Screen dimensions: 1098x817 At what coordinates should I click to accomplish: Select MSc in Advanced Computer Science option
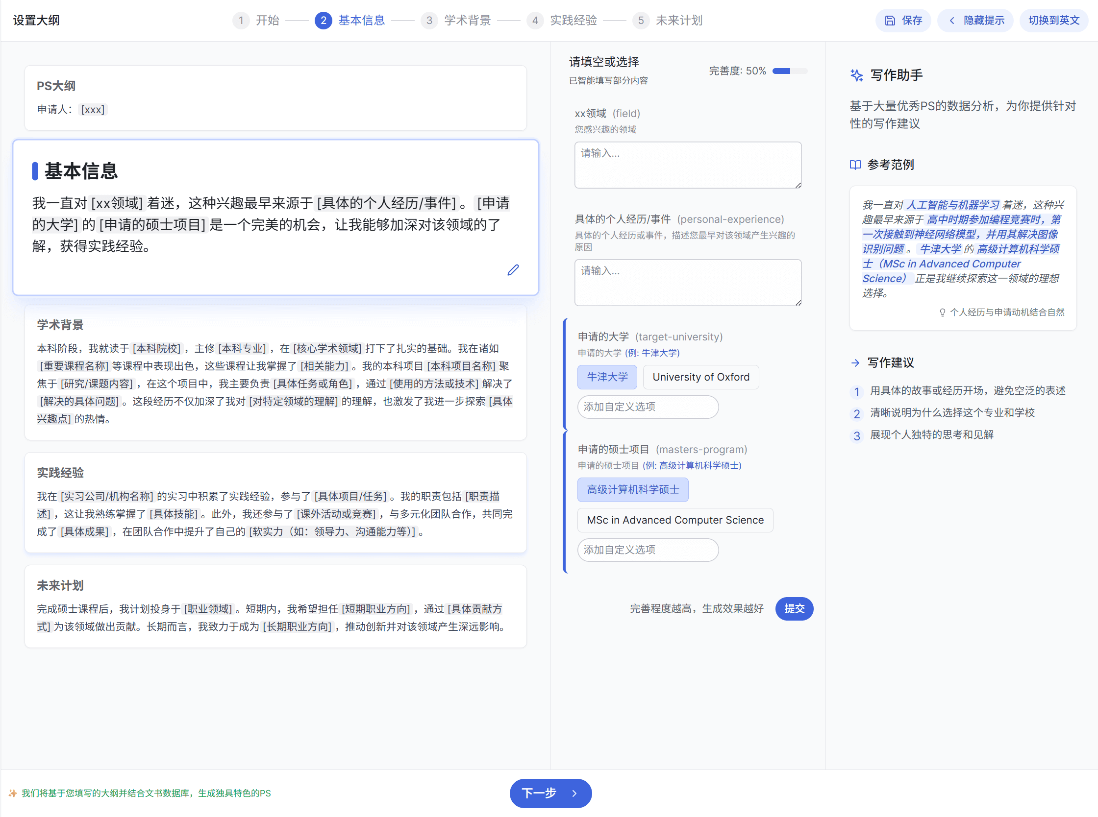point(675,520)
